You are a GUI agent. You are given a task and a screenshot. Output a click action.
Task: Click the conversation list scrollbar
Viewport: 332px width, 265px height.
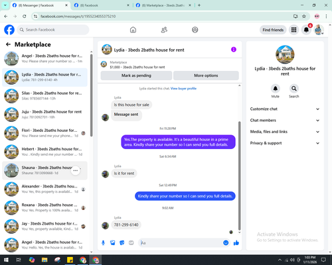point(92,95)
